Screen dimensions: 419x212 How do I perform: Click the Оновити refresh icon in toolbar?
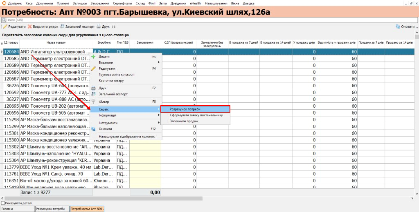(x=398, y=26)
